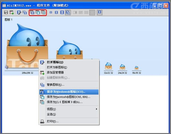Click Save as ICL library toolbar button
The image size is (171, 134).
pyautogui.click(x=43, y=12)
